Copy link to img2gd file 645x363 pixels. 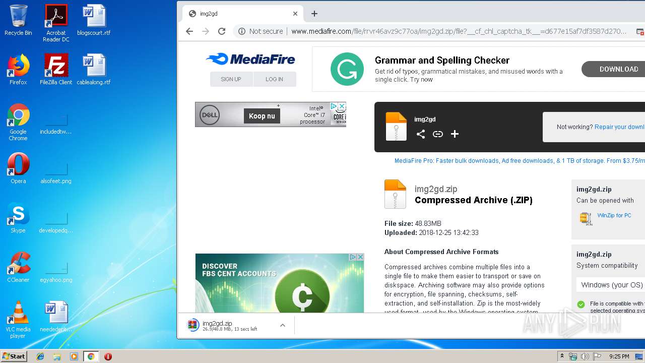pyautogui.click(x=438, y=134)
